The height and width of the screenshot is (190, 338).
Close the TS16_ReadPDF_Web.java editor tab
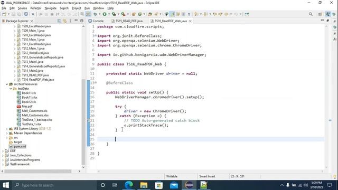point(190,21)
